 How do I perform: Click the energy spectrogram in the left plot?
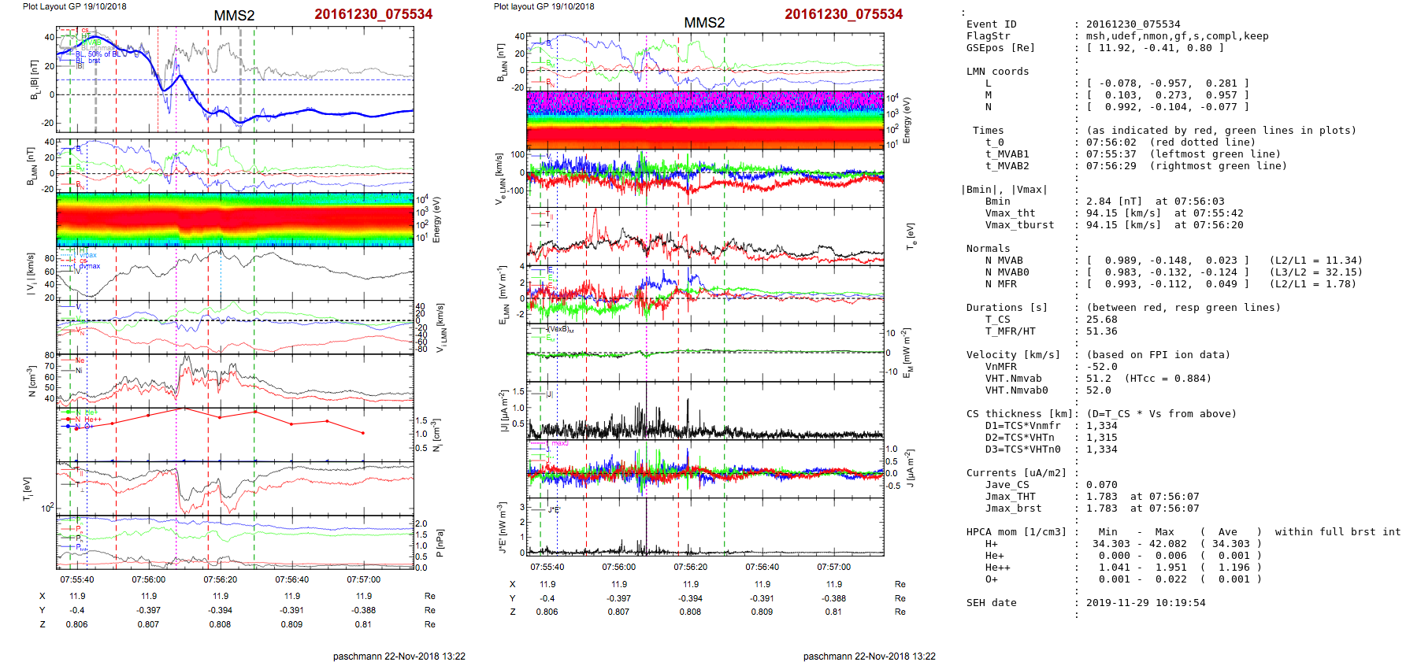point(235,220)
